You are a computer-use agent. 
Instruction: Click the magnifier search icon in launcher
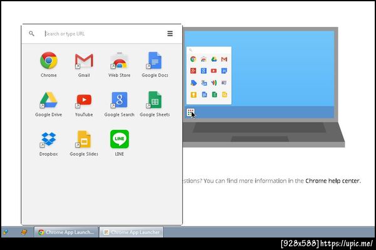tap(31, 34)
